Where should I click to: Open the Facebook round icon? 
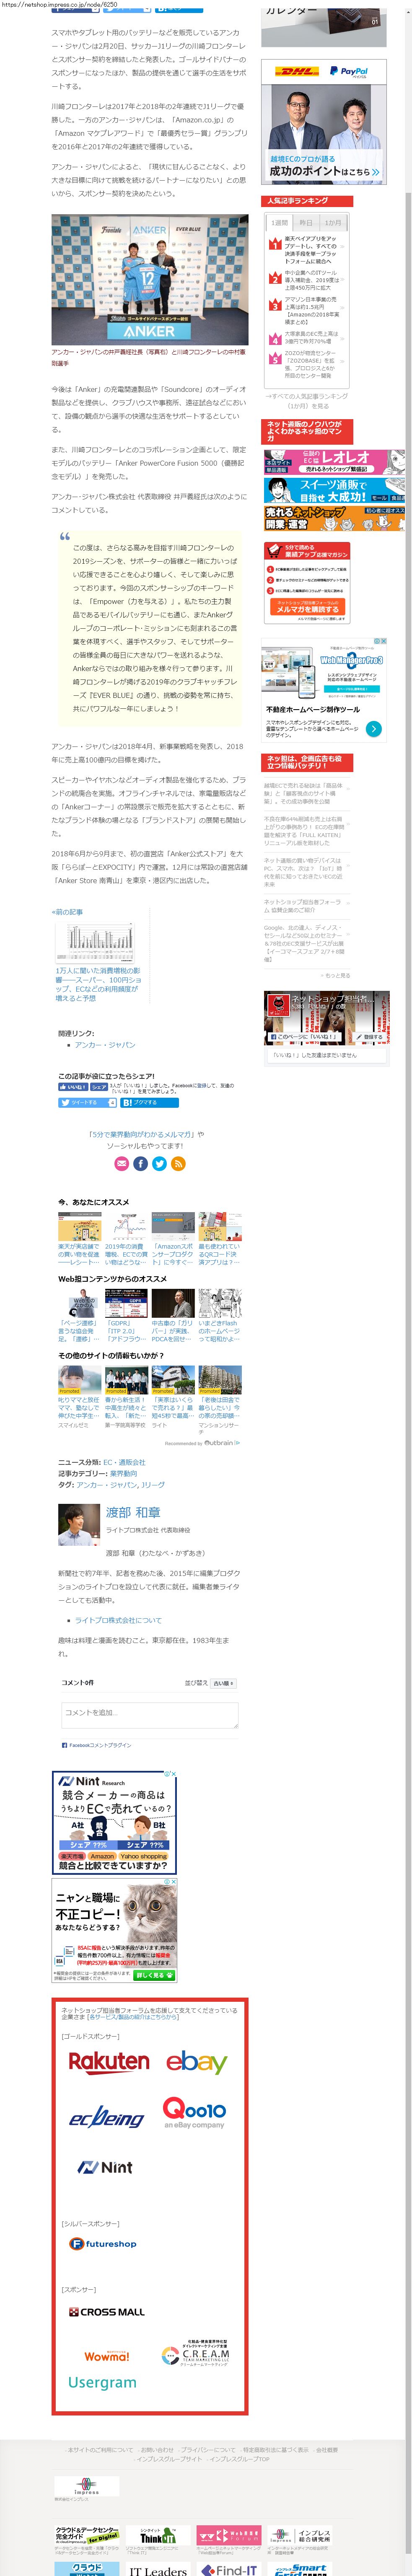tap(141, 1164)
